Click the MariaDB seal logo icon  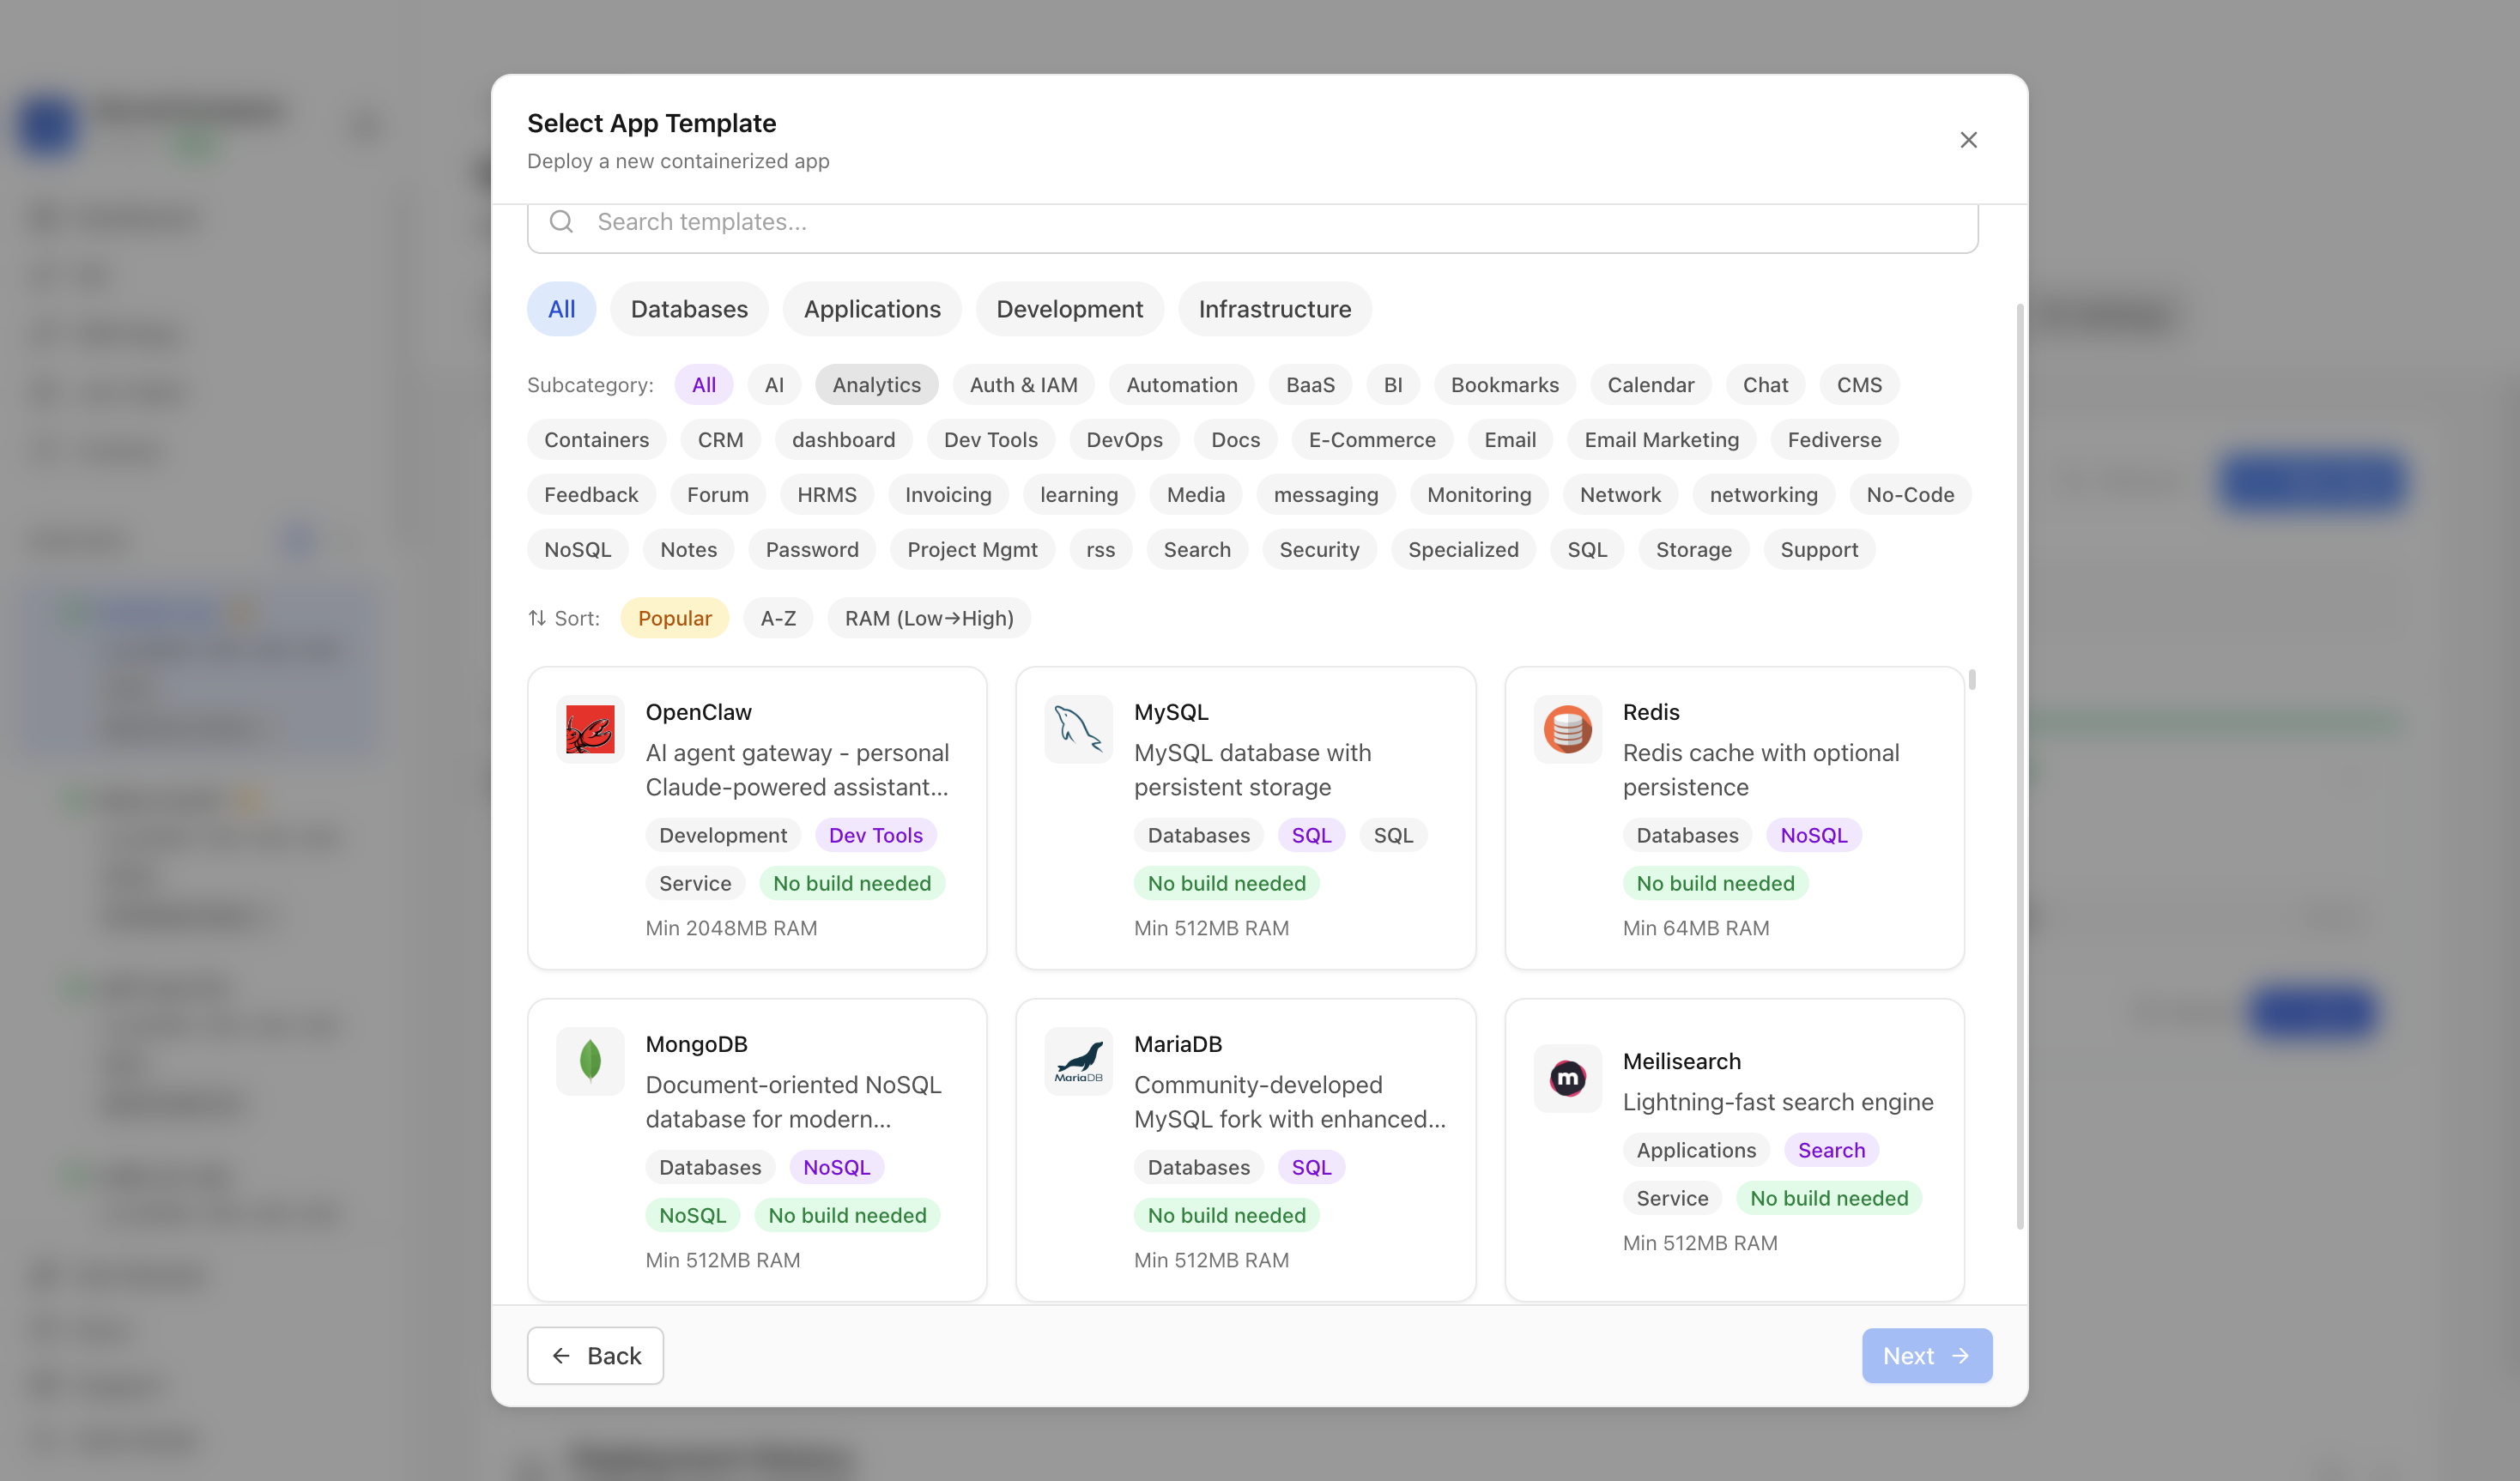[x=1078, y=1061]
